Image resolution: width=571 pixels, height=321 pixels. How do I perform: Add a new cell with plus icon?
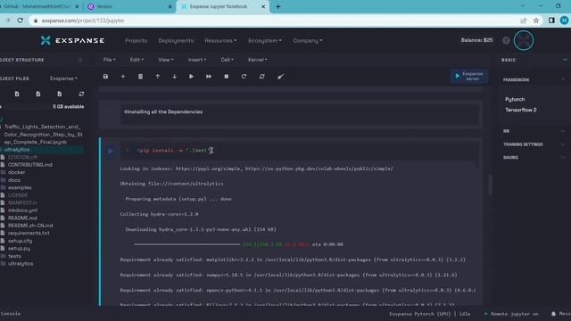123,77
